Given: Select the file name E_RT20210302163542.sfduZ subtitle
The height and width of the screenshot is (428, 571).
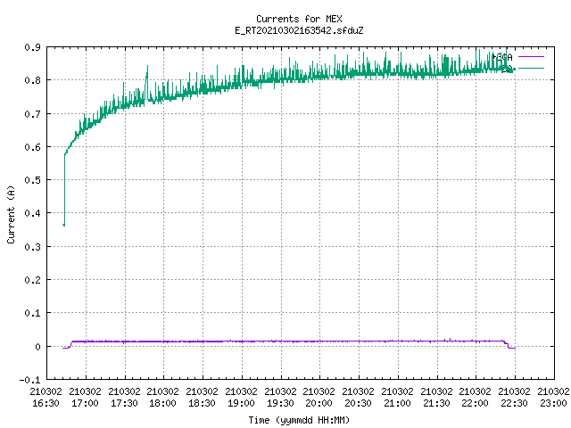Looking at the screenshot, I should [299, 30].
